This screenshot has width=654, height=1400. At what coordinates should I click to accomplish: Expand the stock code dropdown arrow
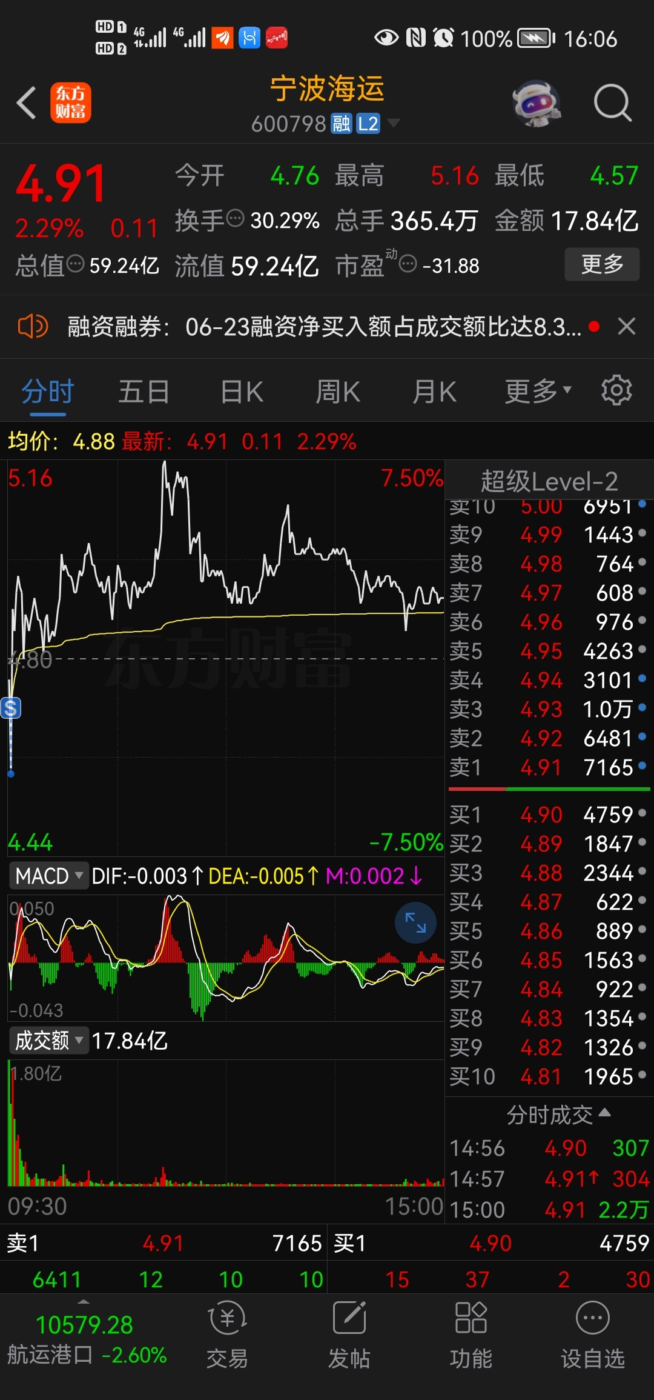point(393,124)
